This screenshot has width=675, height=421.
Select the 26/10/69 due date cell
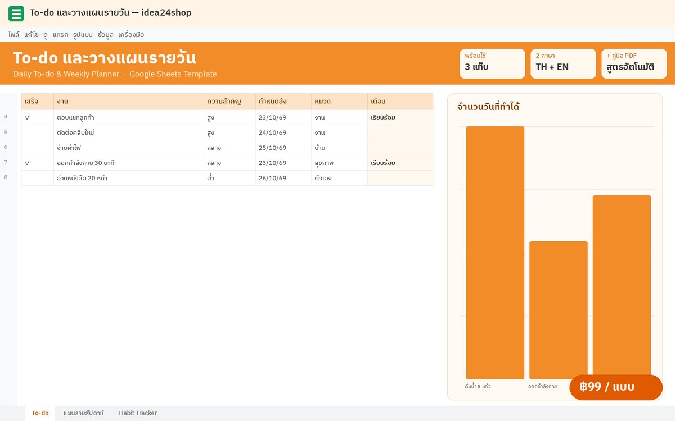coord(283,178)
